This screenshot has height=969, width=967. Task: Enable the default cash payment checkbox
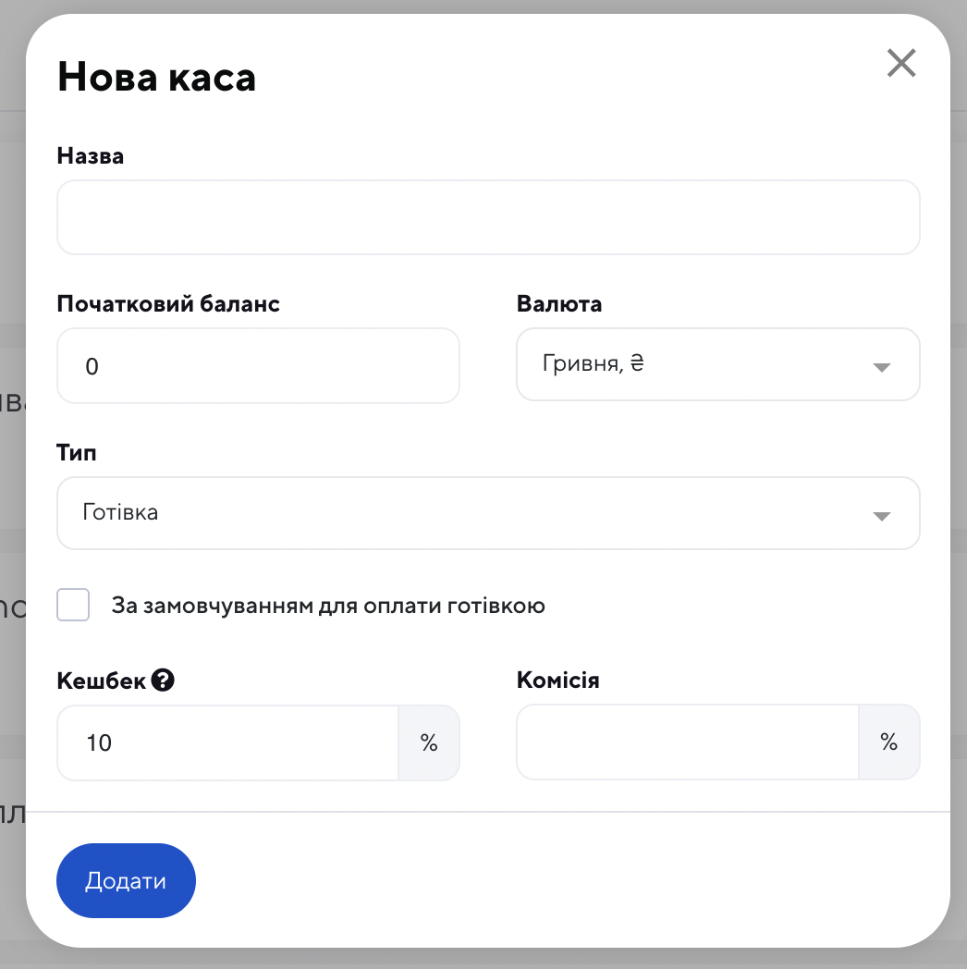point(73,606)
